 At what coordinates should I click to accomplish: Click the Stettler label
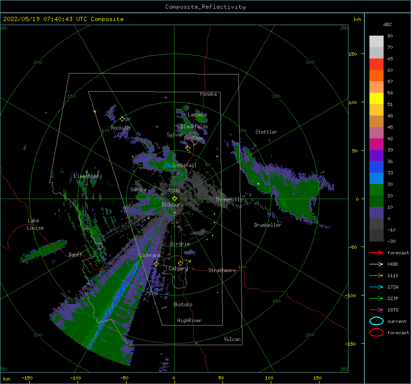tap(266, 132)
